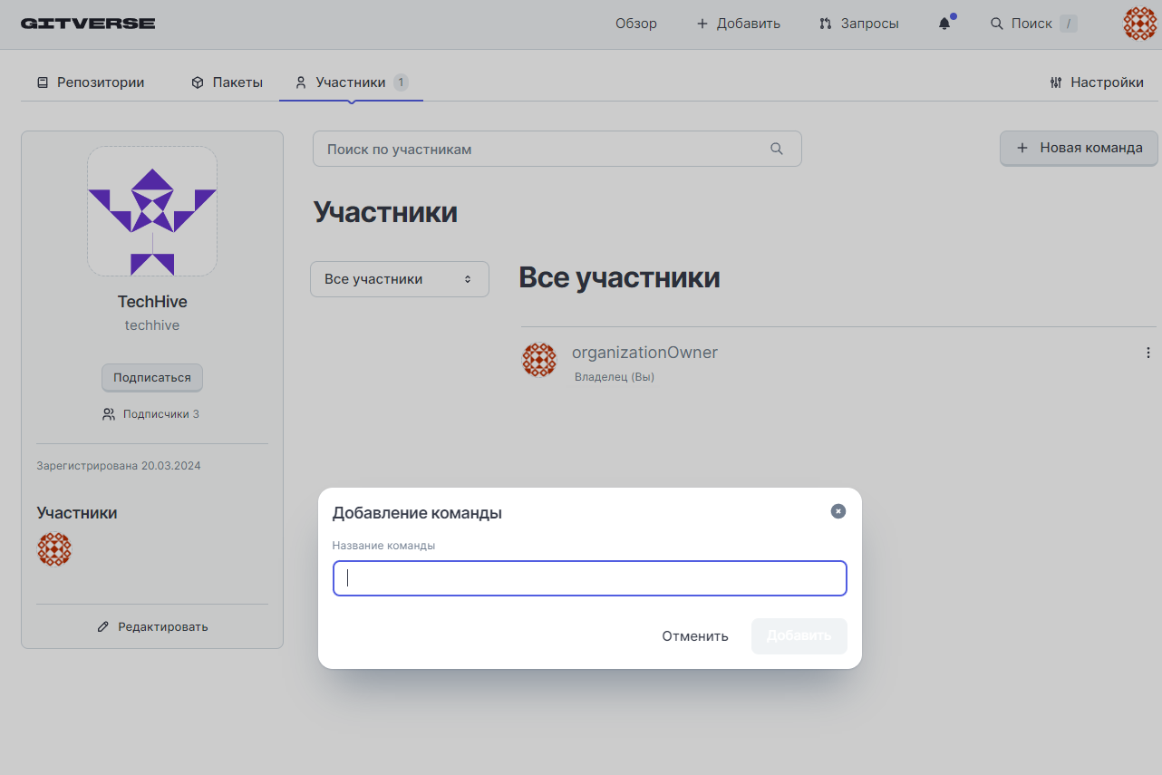Focus the Поиск по участникам field

pyautogui.click(x=557, y=149)
